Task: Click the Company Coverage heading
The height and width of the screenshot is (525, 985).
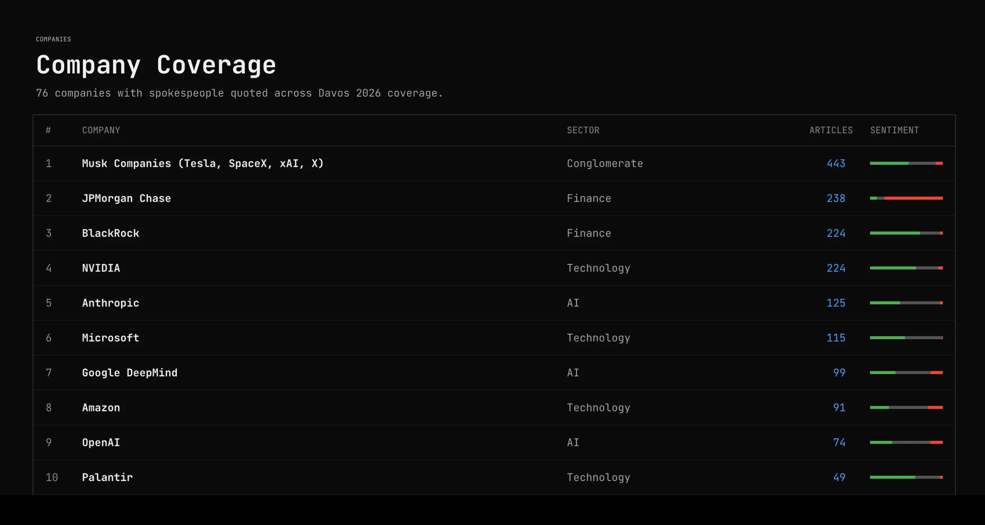Action: point(156,65)
